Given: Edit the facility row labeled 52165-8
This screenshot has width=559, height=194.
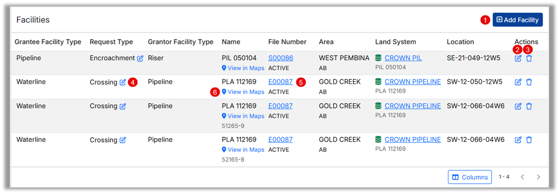Looking at the screenshot, I should tap(518, 140).
